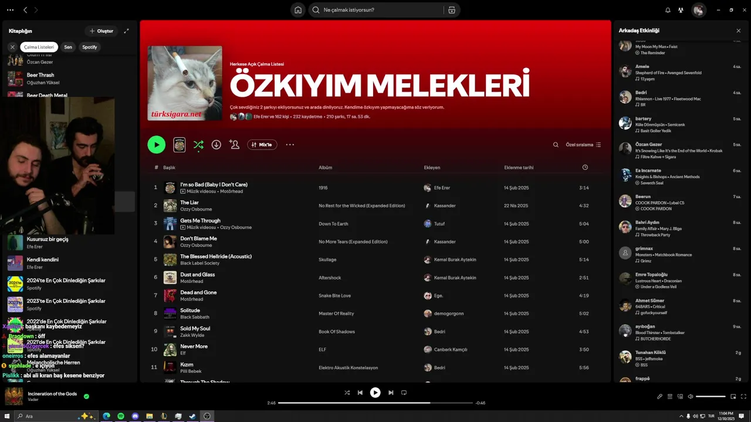The height and width of the screenshot is (422, 751).
Task: Open Microsoft Edge from the taskbar
Action: coord(107,416)
